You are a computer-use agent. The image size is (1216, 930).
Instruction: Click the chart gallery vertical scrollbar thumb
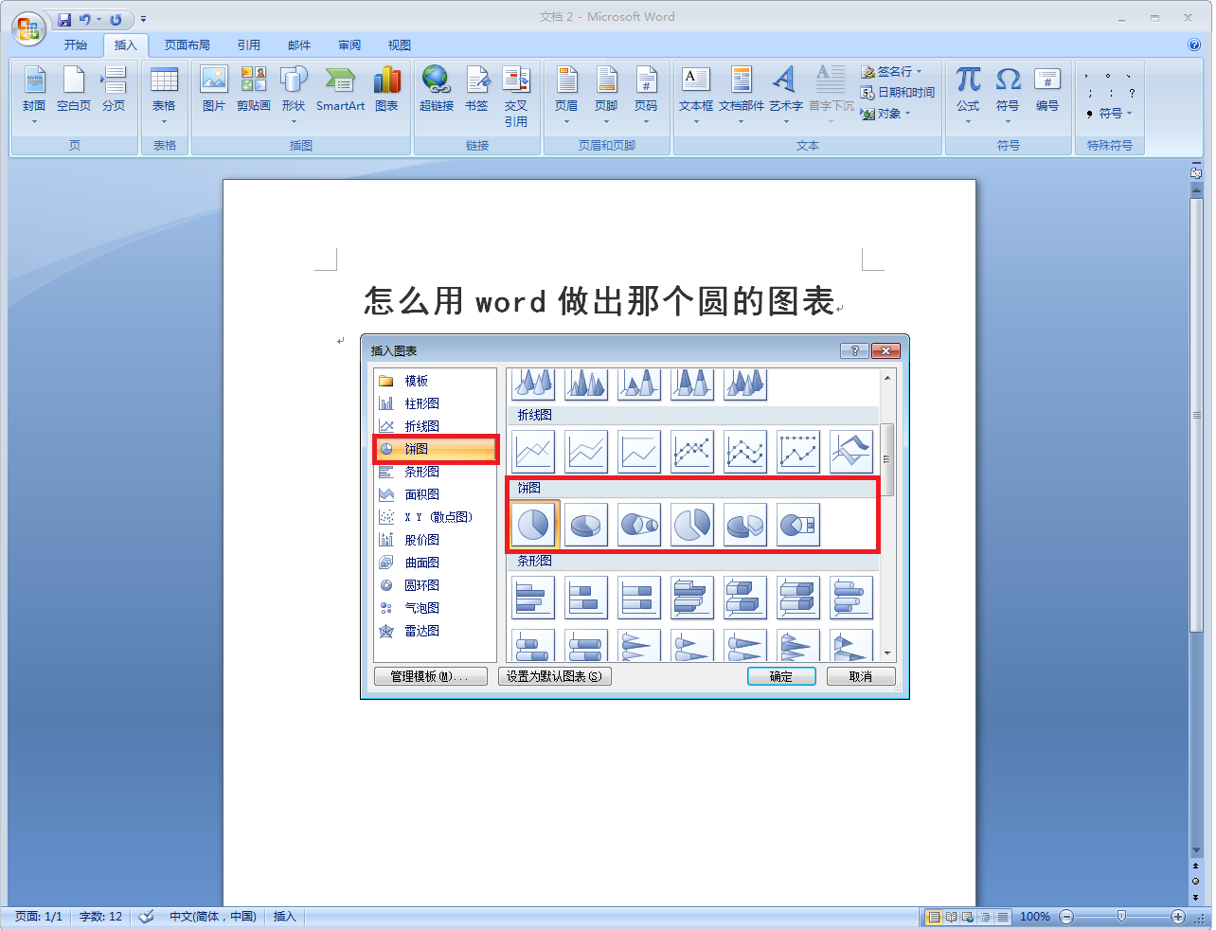[887, 459]
